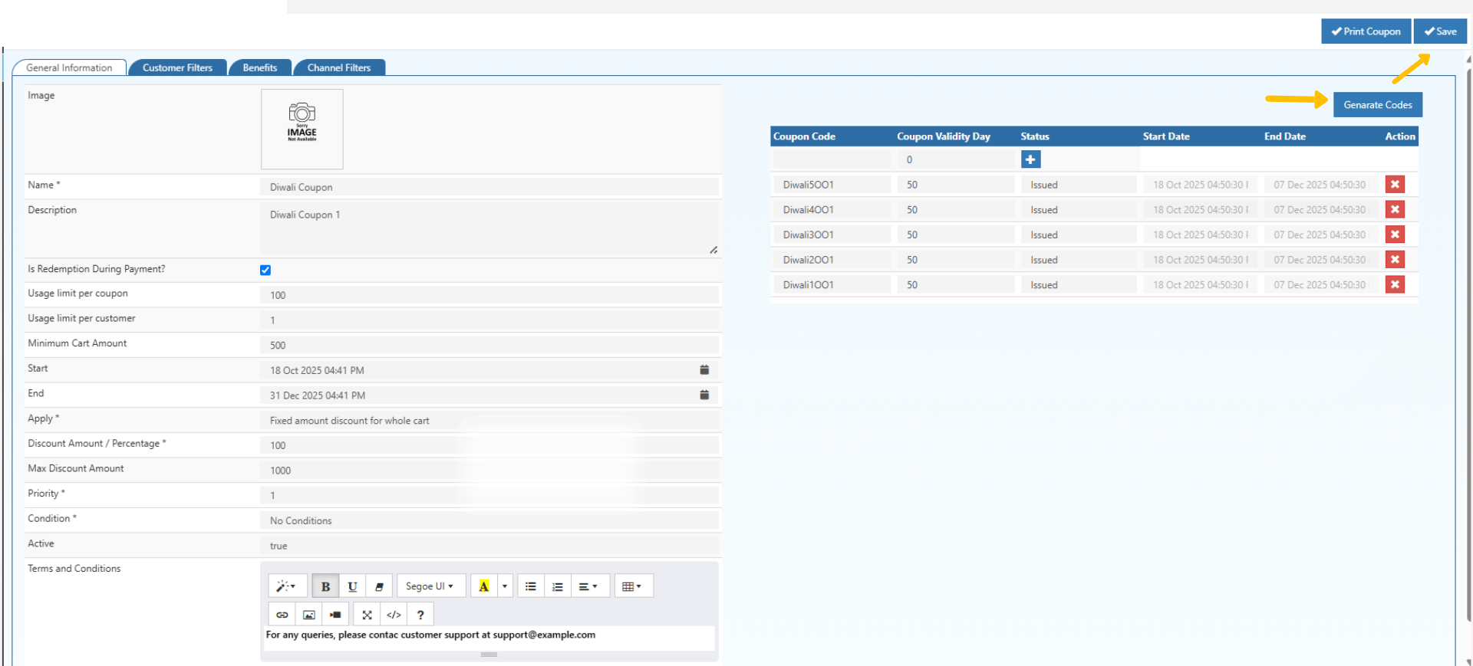Click the Name input field
The width and height of the screenshot is (1473, 666).
click(489, 187)
